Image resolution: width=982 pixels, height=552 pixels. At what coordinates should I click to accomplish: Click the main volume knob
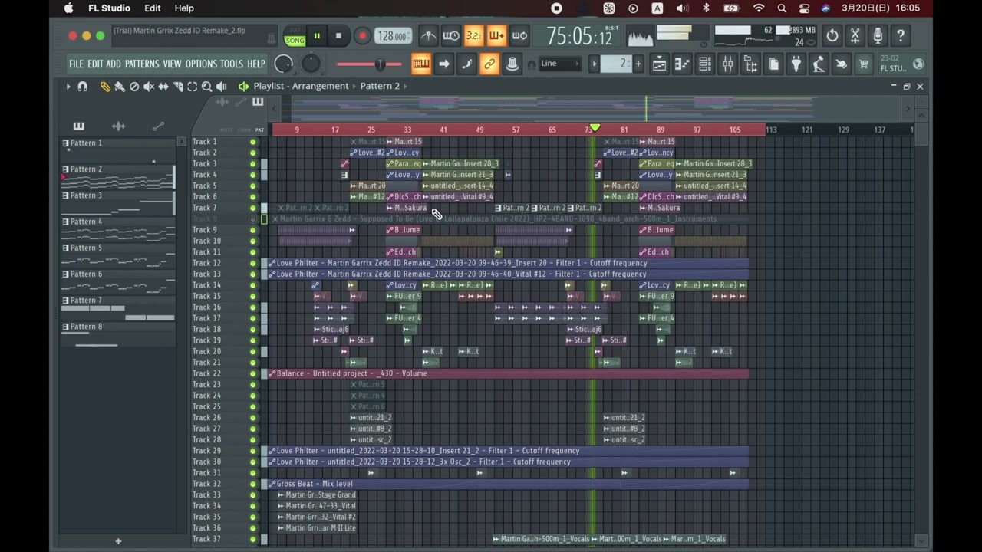click(283, 64)
